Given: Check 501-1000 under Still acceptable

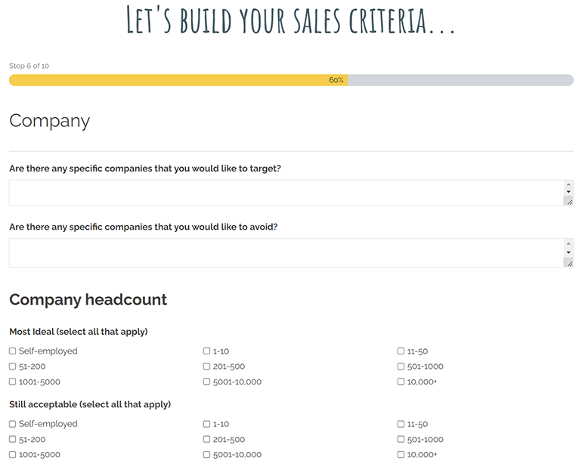Looking at the screenshot, I should (401, 439).
